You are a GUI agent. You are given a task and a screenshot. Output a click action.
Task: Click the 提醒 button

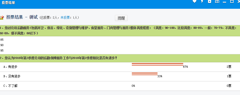[121, 18]
